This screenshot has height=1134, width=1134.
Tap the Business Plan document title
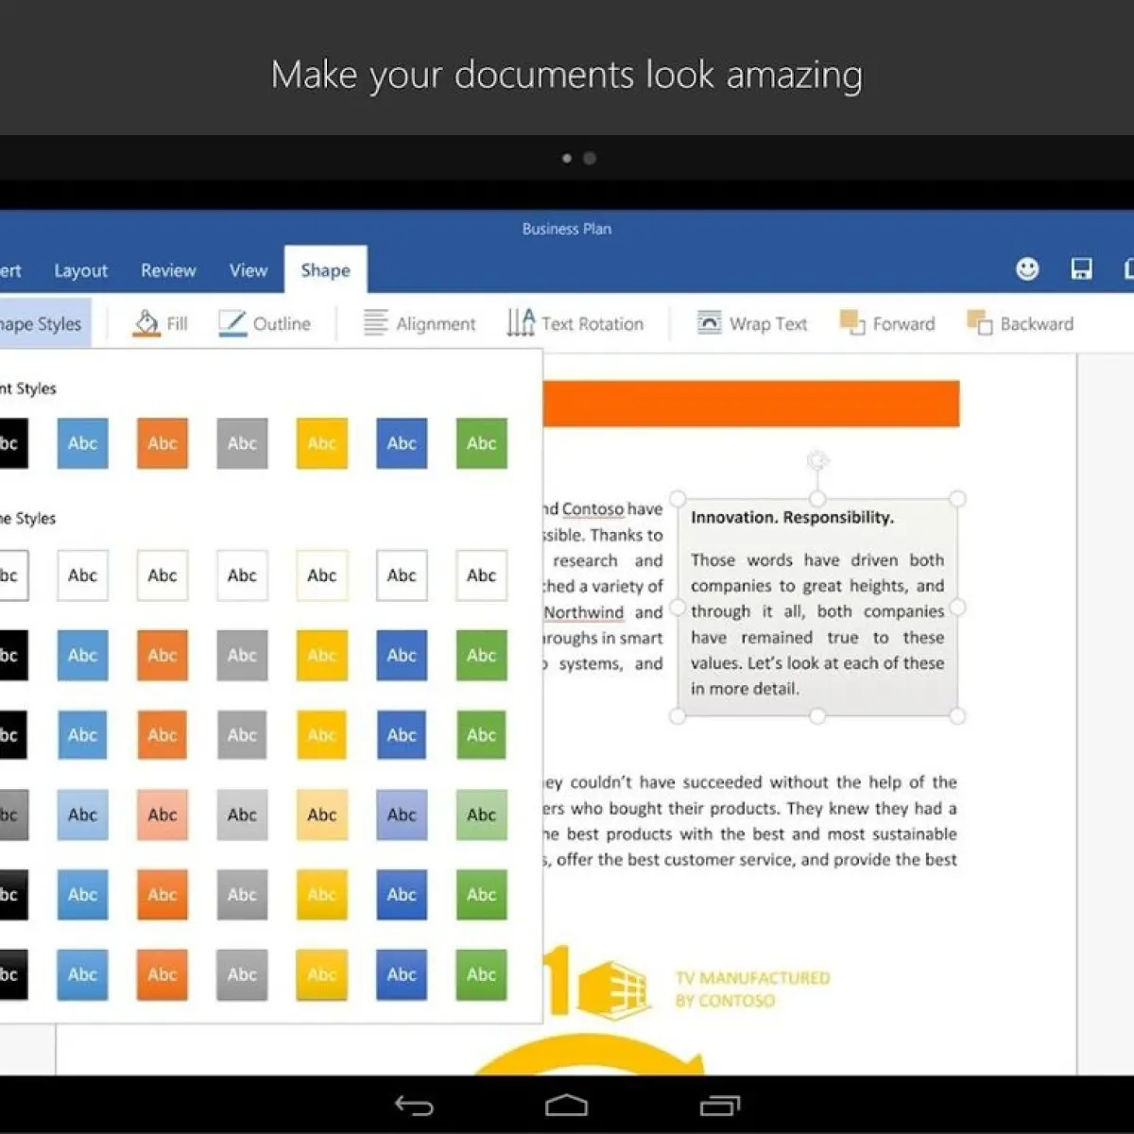pos(567,229)
